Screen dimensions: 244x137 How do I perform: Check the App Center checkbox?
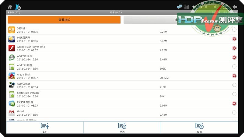[234, 85]
